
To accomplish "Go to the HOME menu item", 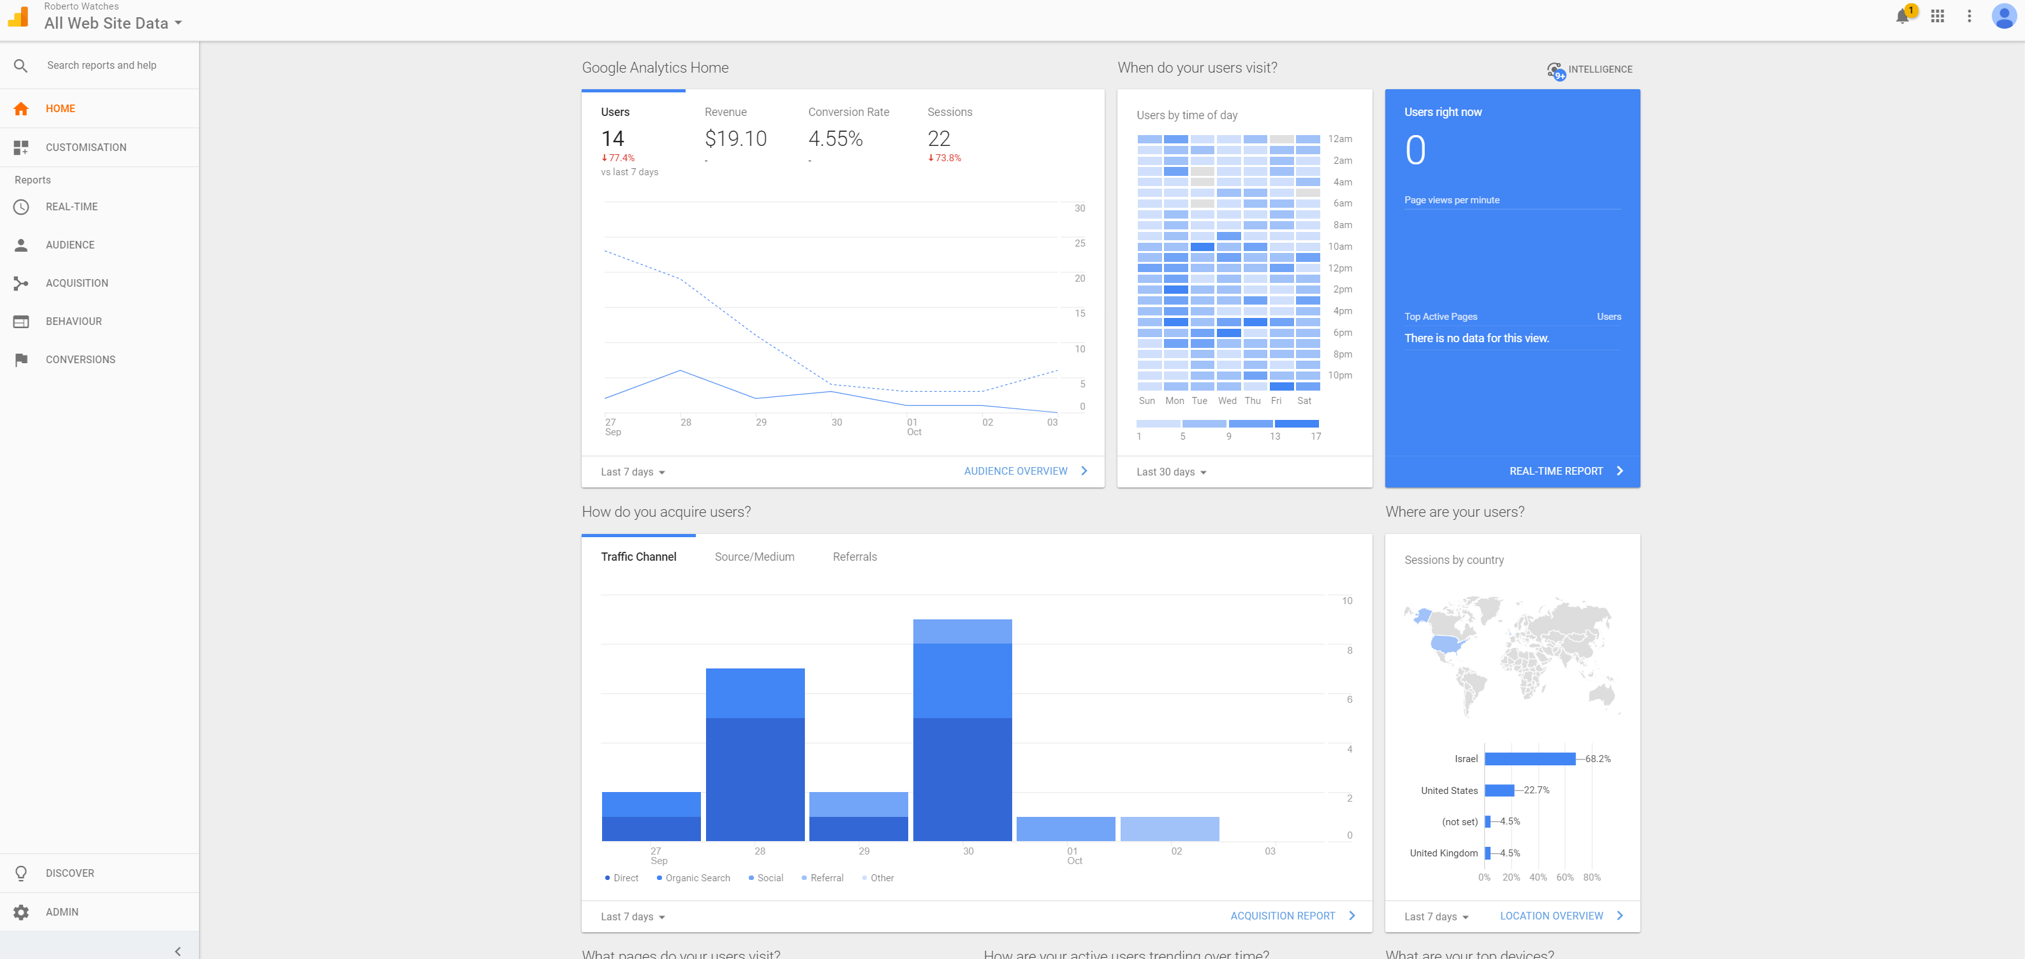I will click(x=99, y=108).
